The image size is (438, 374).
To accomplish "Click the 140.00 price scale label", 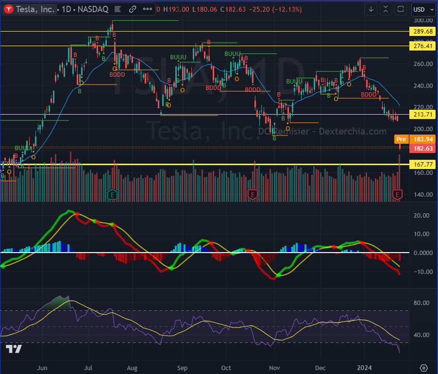I will click(x=423, y=195).
